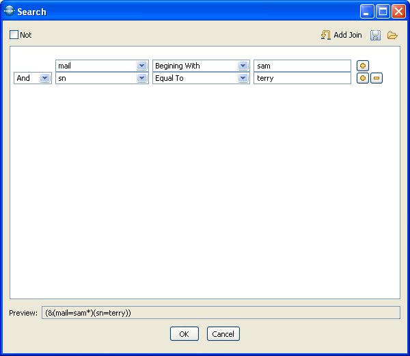410x356 pixels.
Task: Remove the sn row with minus icon
Action: tap(377, 78)
